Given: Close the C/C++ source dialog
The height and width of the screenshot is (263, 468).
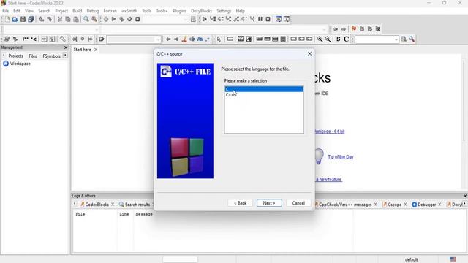Looking at the screenshot, I should click(309, 53).
